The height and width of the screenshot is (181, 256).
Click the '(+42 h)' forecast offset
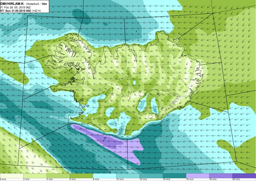click(36, 11)
